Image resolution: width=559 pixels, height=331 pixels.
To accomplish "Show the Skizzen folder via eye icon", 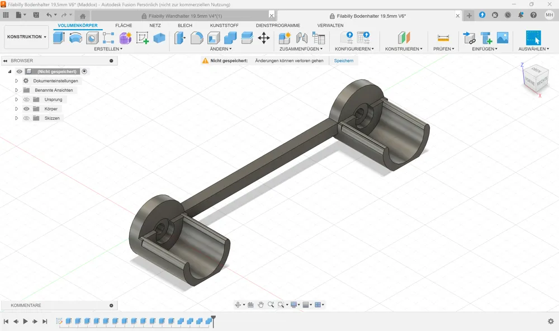I will 26,118.
